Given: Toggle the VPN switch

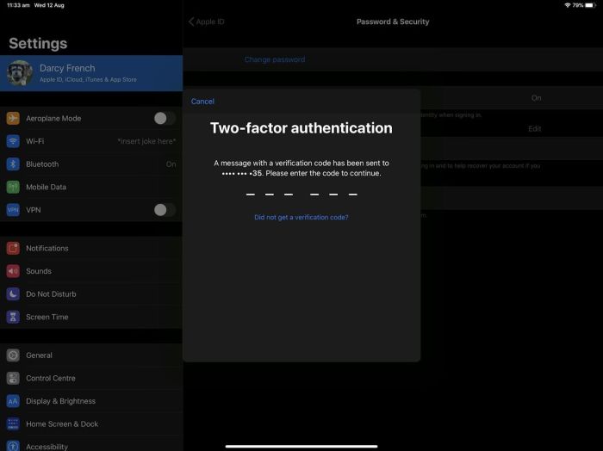Looking at the screenshot, I should (x=165, y=210).
